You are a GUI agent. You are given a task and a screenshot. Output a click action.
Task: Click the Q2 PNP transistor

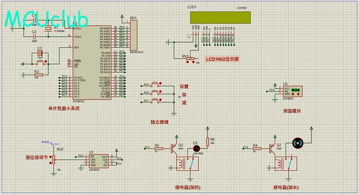[271, 149]
